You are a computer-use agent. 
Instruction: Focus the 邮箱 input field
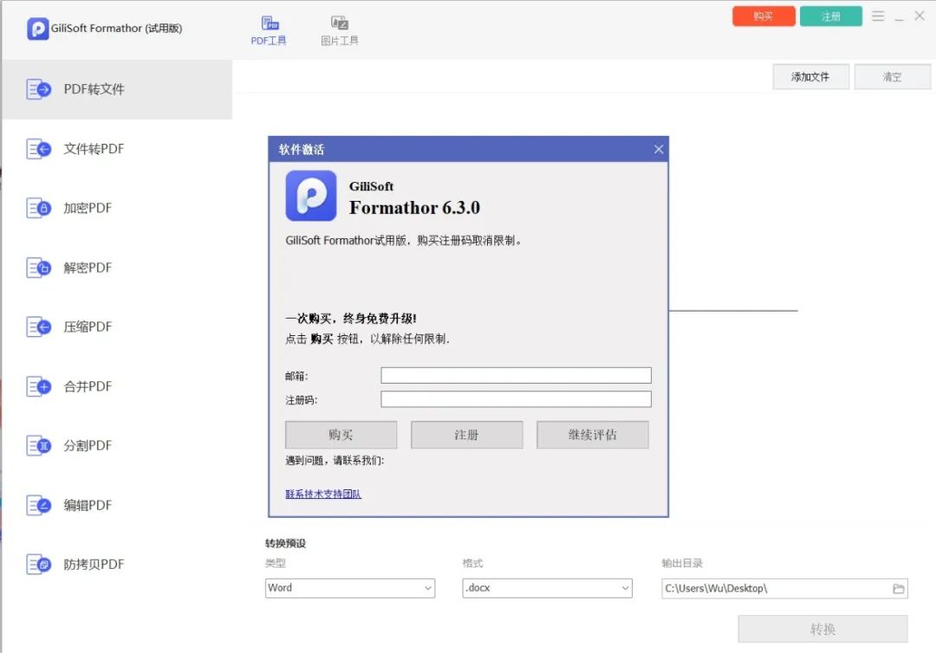(x=516, y=375)
